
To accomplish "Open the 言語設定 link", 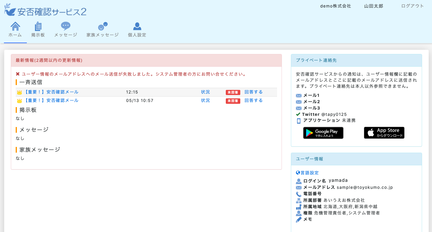I will [x=310, y=173].
